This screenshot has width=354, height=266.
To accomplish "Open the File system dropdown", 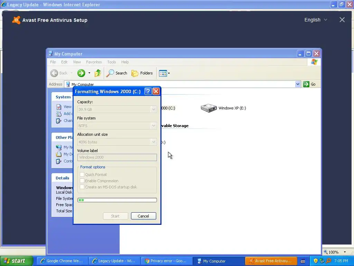I will pos(153,126).
